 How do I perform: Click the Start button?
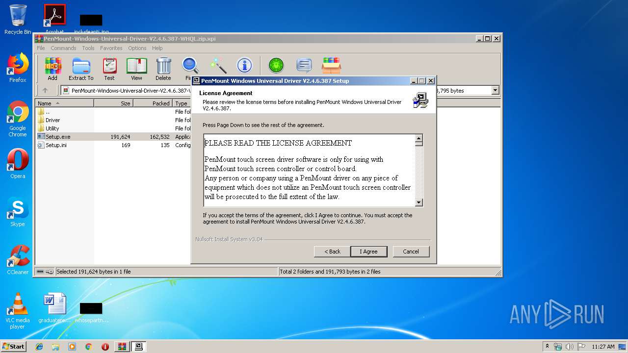13,346
